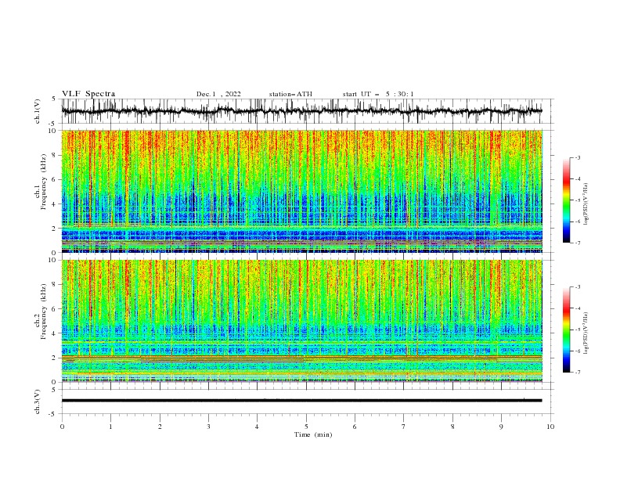
Task: Click time axis tick label '7'
Action: click(404, 427)
